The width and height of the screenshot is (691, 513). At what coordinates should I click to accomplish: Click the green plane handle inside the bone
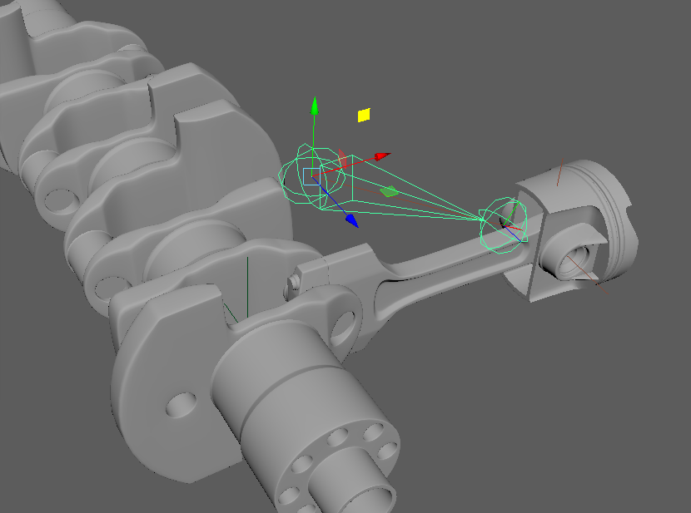389,191
